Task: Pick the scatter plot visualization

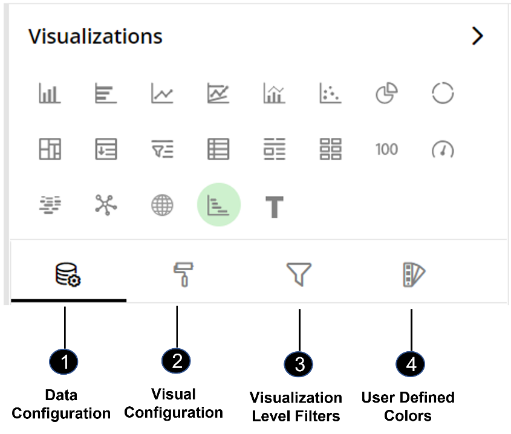Action: coord(330,93)
